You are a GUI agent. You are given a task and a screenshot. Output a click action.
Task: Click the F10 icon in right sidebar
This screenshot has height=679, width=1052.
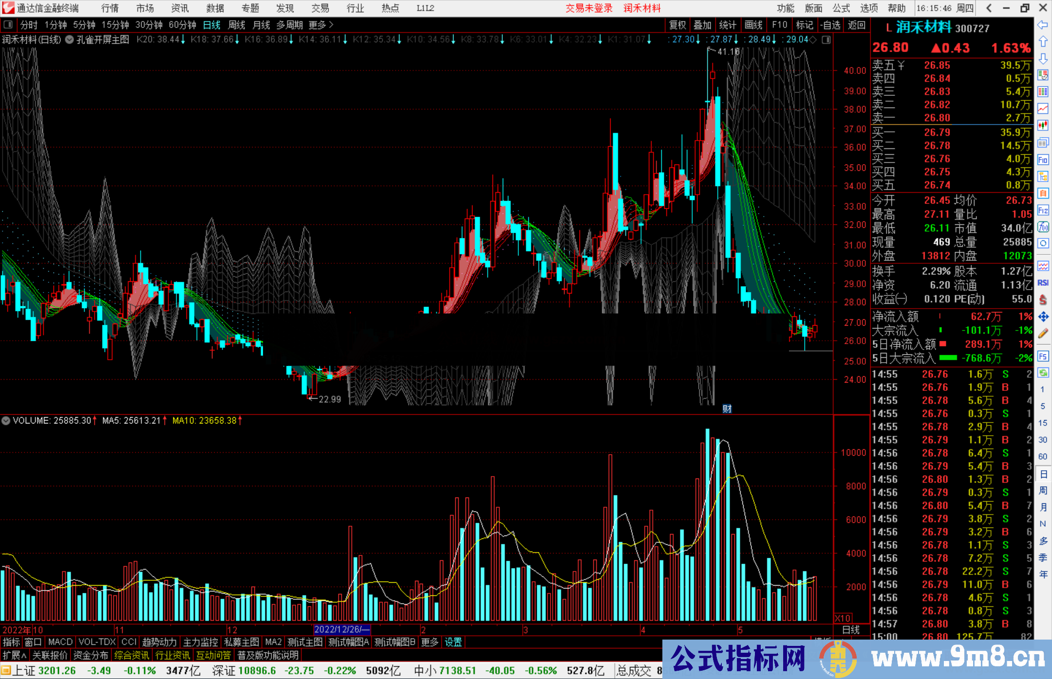click(x=1043, y=160)
